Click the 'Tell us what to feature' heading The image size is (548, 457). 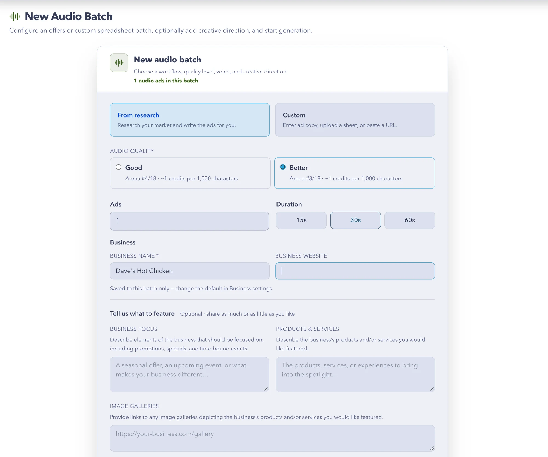142,313
